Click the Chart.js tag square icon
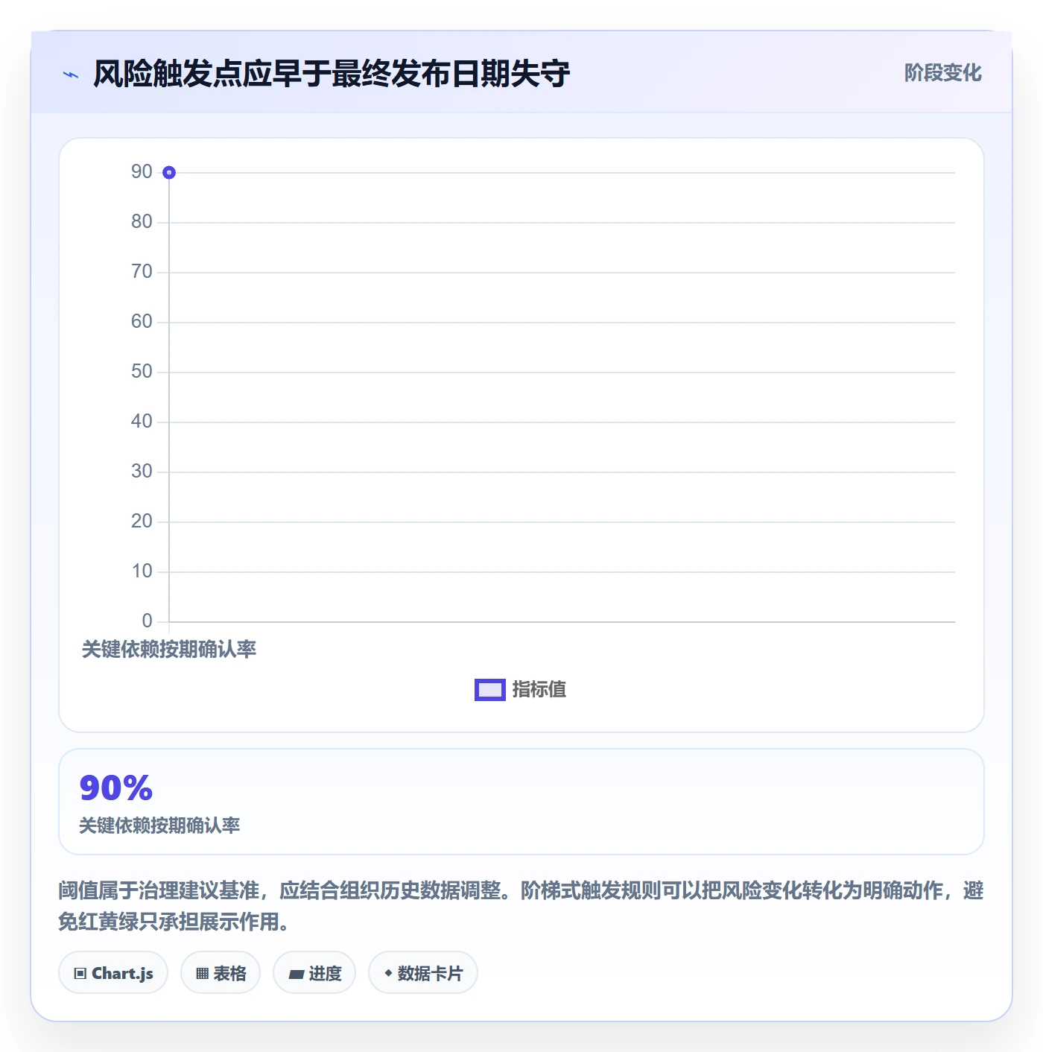This screenshot has width=1043, height=1052. tap(80, 974)
